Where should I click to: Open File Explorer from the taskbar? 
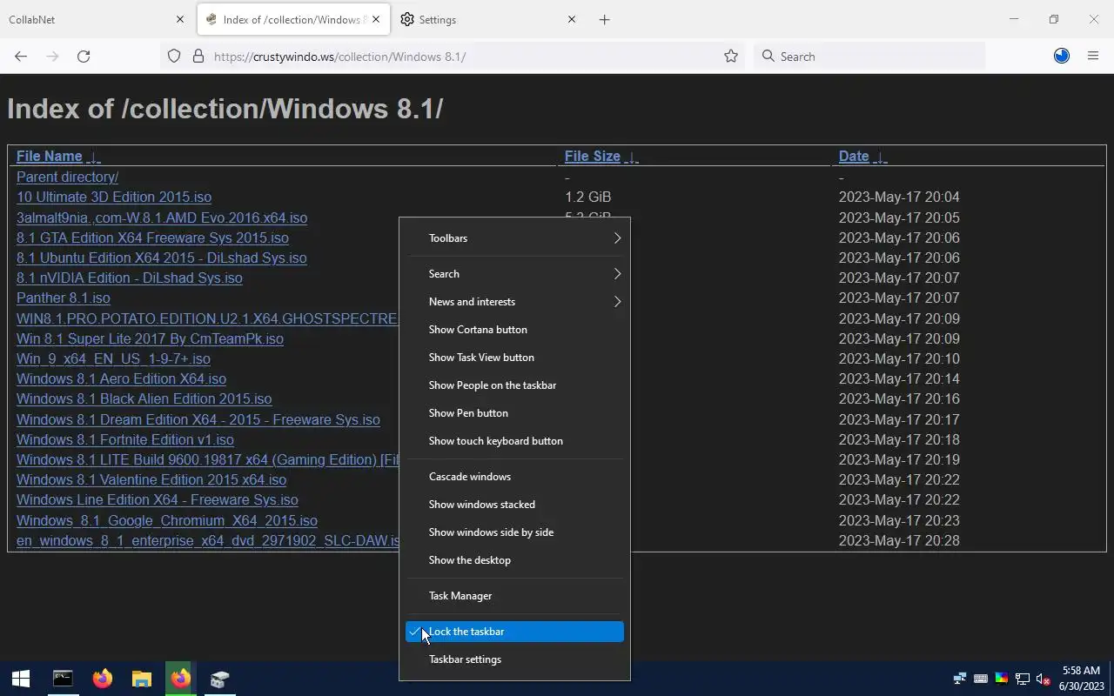click(141, 679)
